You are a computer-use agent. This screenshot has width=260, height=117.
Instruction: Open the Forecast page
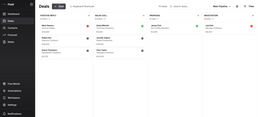pos(12,35)
